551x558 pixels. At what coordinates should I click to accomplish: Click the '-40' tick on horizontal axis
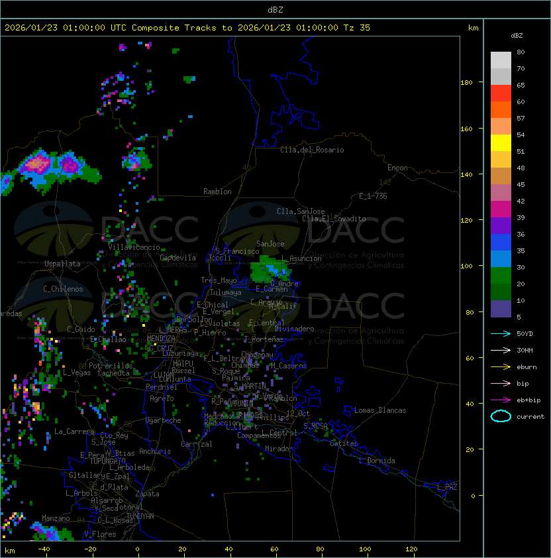coord(44,549)
